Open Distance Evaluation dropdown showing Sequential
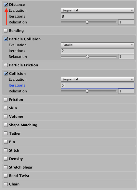Screen dimensions: 137x190 click(97, 10)
